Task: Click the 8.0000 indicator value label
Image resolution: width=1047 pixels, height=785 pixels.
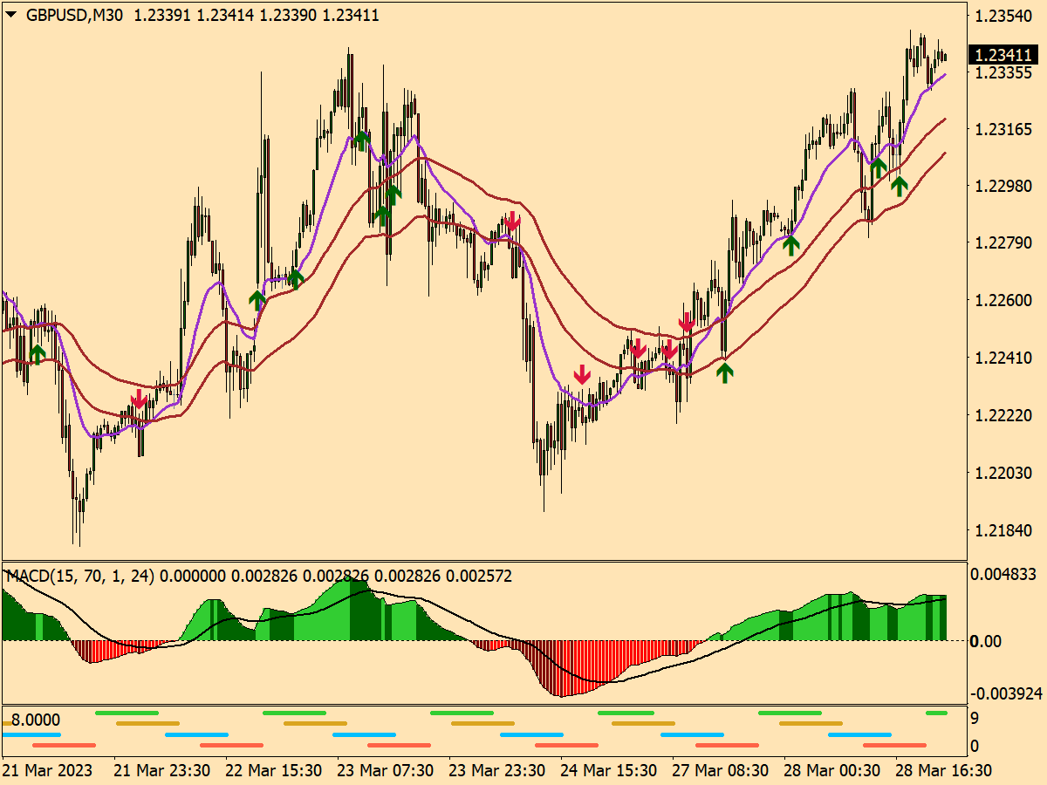Action: 36,720
